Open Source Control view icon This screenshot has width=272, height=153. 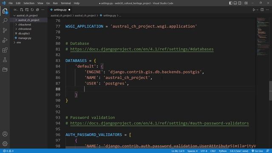click(x=5, y=30)
